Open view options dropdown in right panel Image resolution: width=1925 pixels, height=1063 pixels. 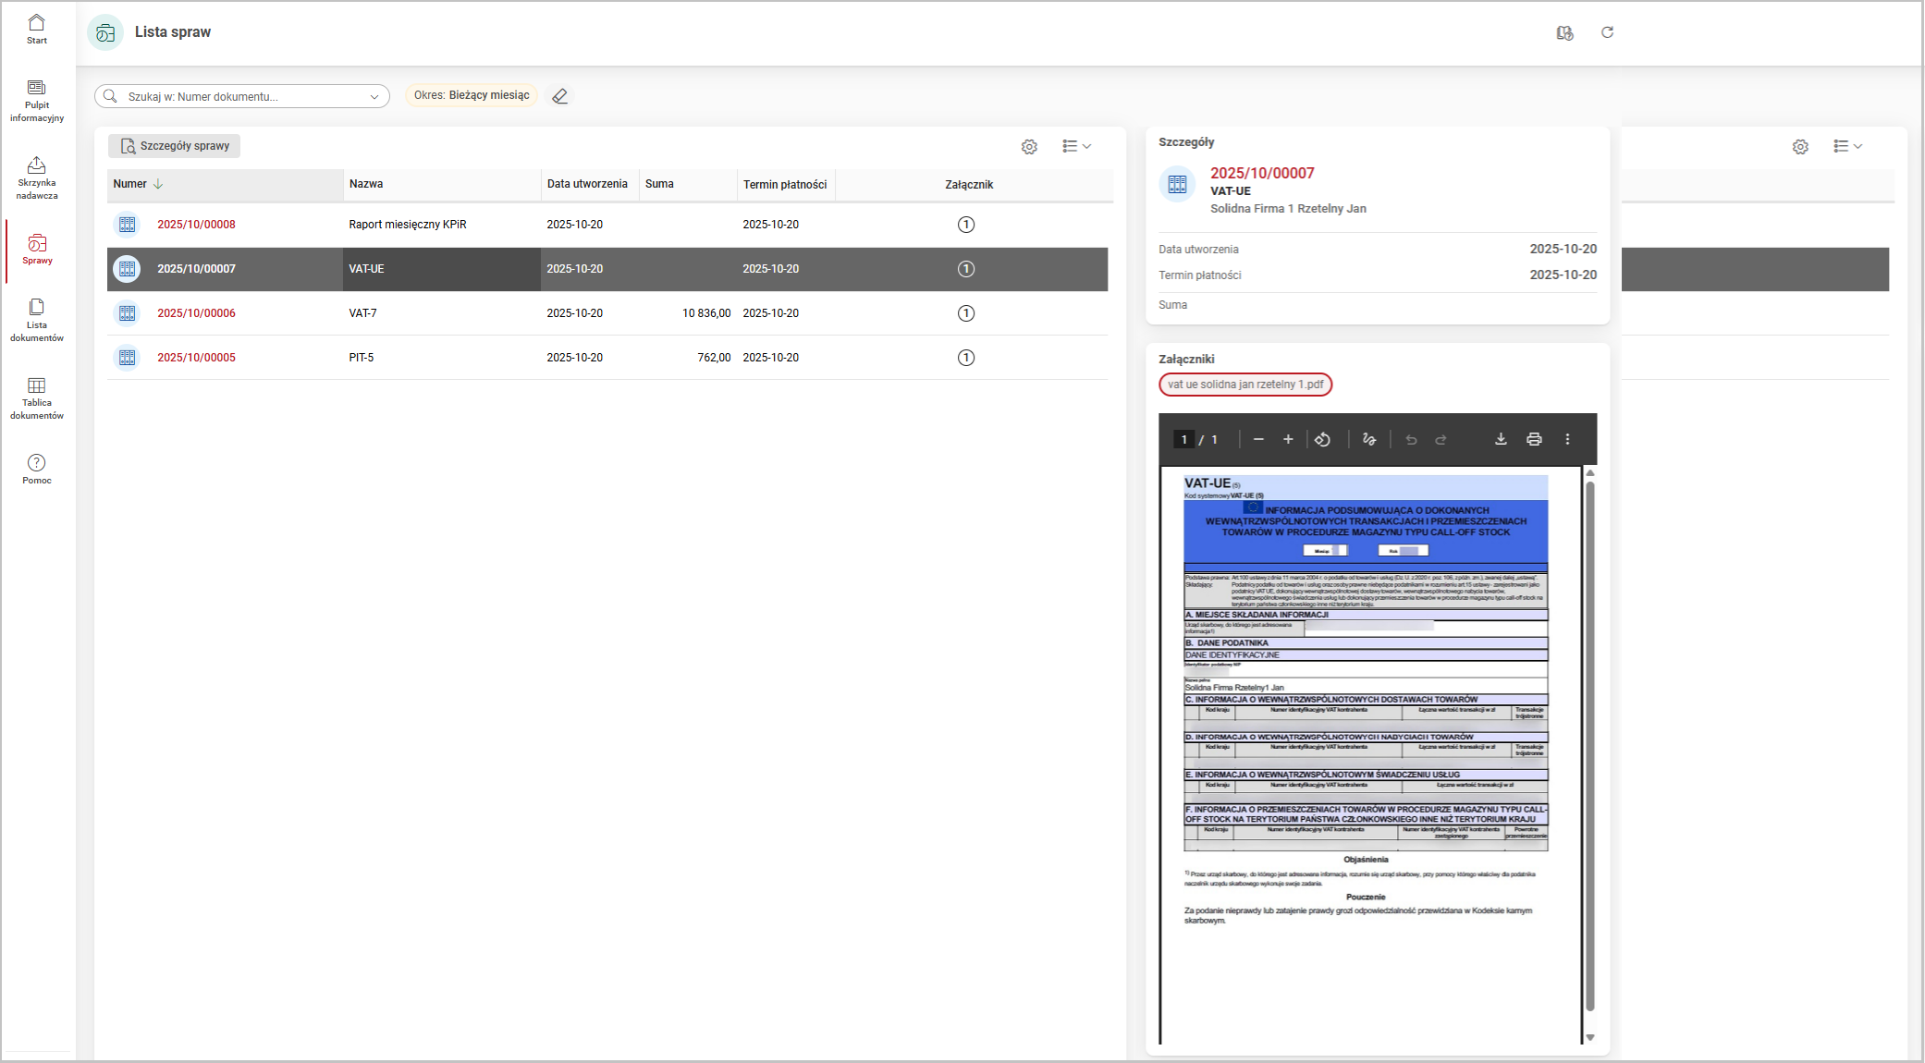pos(1847,146)
